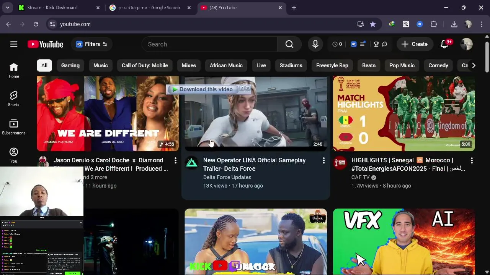Open the YouTube account avatar menu
Image resolution: width=490 pixels, height=275 pixels.
coord(467,44)
